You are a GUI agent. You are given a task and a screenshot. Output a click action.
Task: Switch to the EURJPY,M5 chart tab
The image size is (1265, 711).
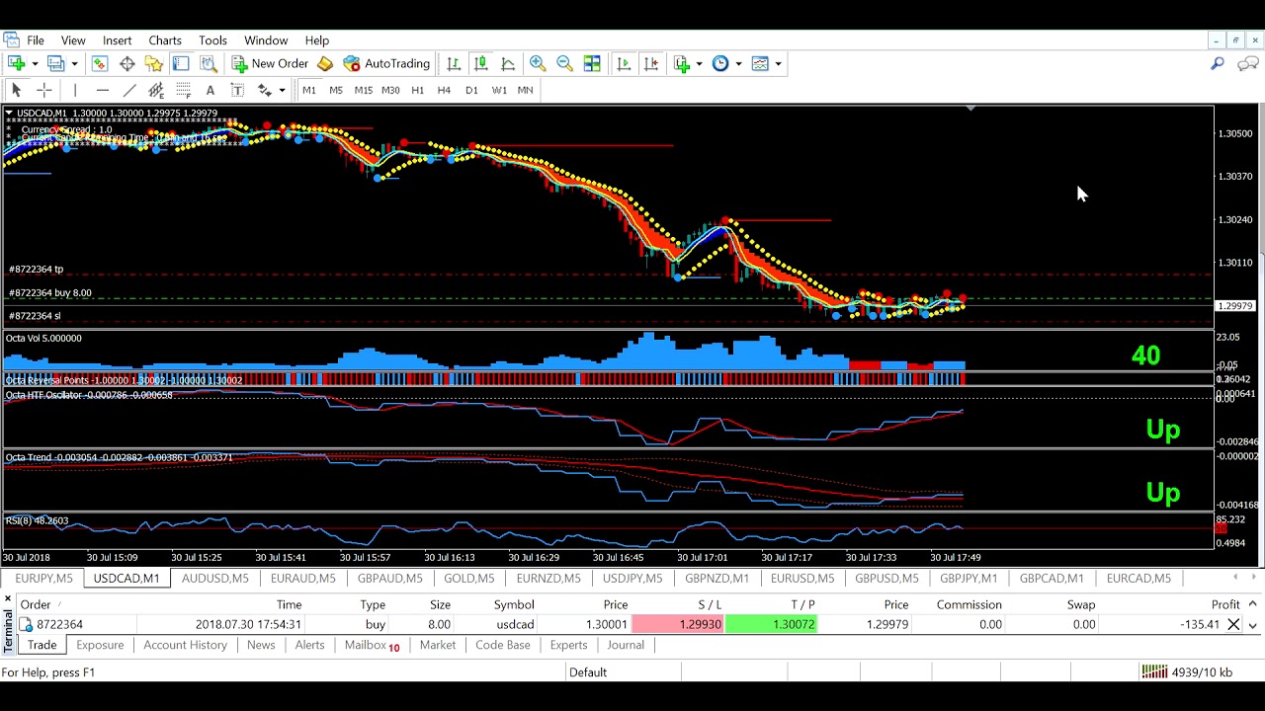[43, 579]
